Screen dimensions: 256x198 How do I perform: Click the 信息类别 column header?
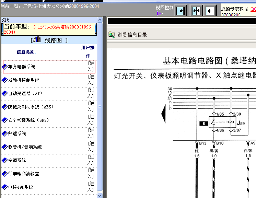pyautogui.click(x=26, y=52)
